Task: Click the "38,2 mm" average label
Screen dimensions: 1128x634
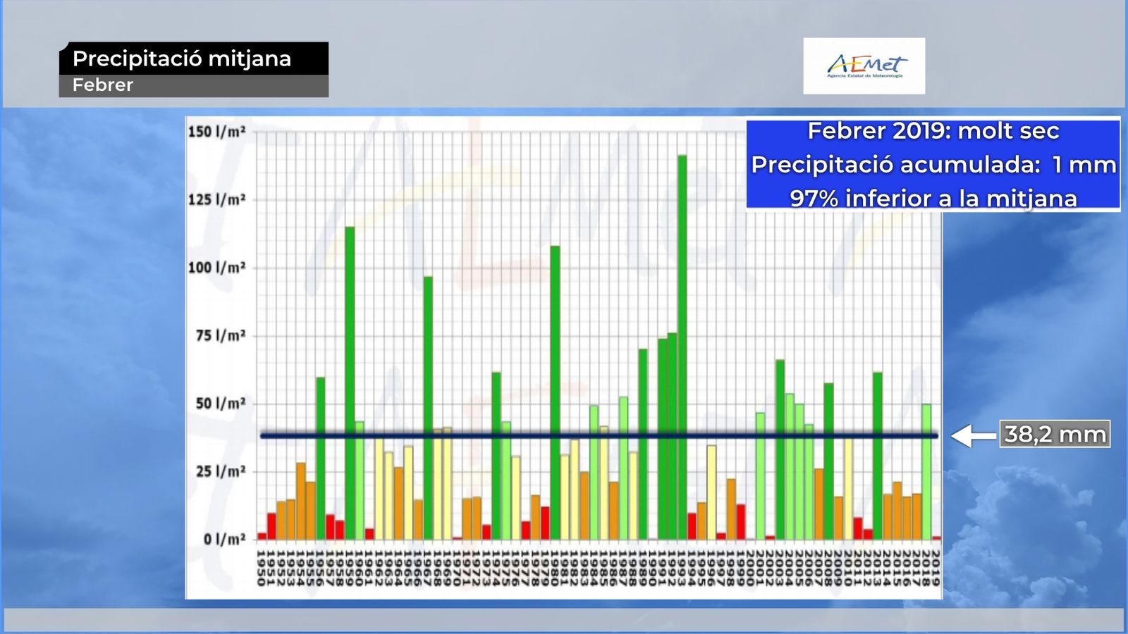Action: tap(1054, 435)
